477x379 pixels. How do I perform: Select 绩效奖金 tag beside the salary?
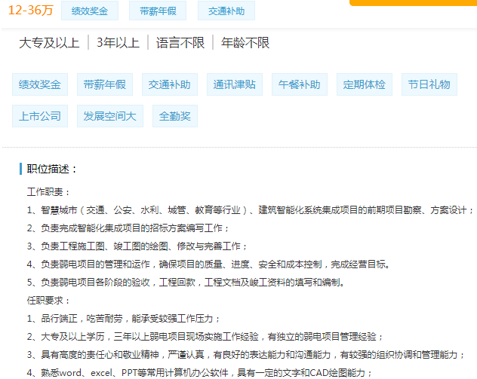[89, 11]
